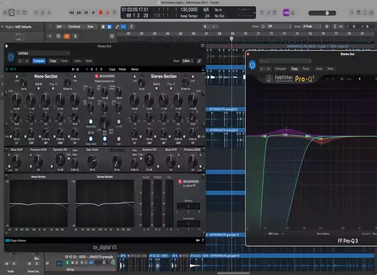Click Reset in bx_digital toolbar

[x=135, y=69]
